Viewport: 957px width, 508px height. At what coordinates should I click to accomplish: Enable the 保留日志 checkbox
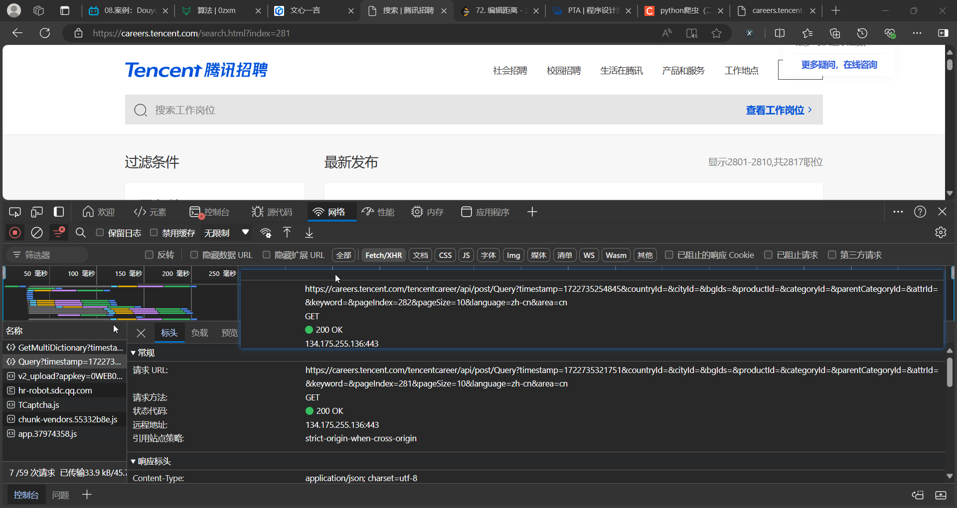100,233
